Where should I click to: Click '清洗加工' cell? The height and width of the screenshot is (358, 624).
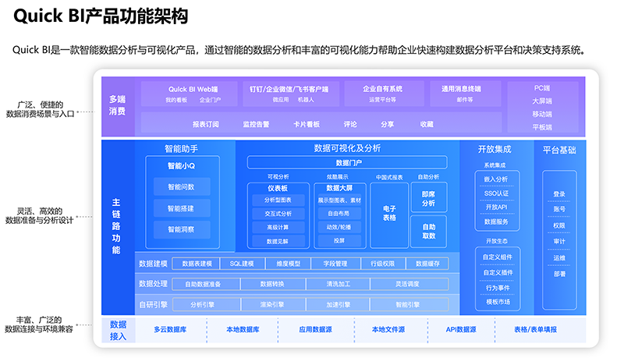[339, 284]
